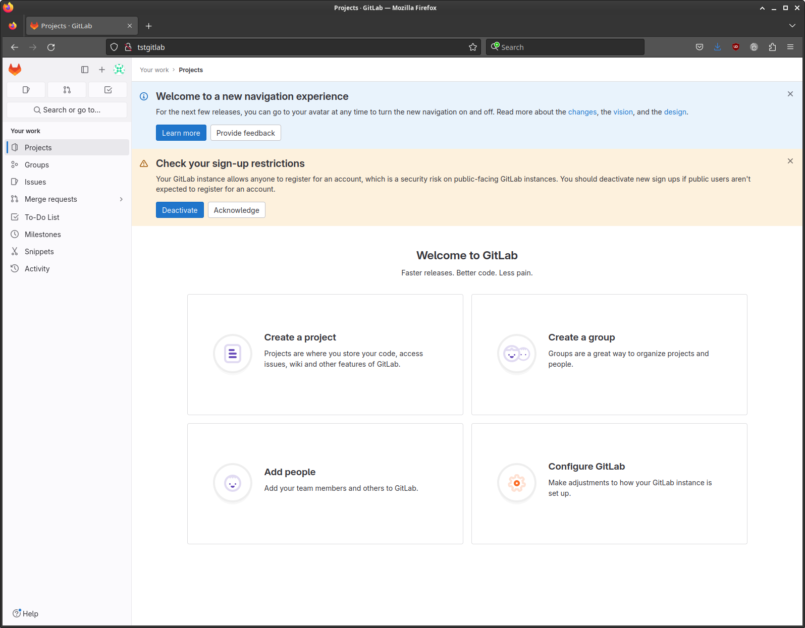Open the to-do items shortcut icon
805x628 pixels.
[108, 90]
